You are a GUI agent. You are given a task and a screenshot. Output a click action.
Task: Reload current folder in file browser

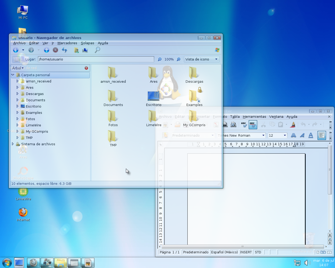click(x=65, y=50)
